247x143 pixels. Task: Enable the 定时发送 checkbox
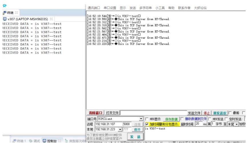(226, 119)
